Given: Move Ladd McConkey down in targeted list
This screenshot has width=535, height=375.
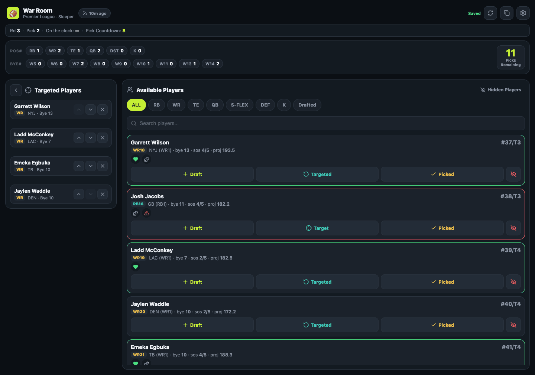Looking at the screenshot, I should (91, 138).
